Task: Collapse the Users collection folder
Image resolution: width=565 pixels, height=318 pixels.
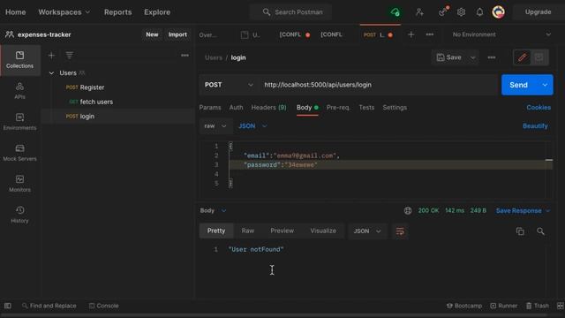Action: (x=51, y=73)
